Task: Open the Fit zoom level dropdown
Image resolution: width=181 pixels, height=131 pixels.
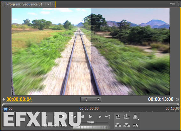Action: (x=91, y=99)
